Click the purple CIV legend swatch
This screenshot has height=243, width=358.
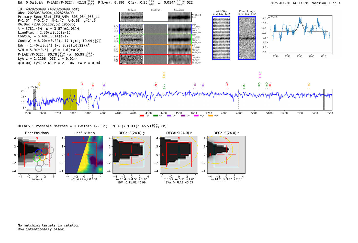pos(169,116)
